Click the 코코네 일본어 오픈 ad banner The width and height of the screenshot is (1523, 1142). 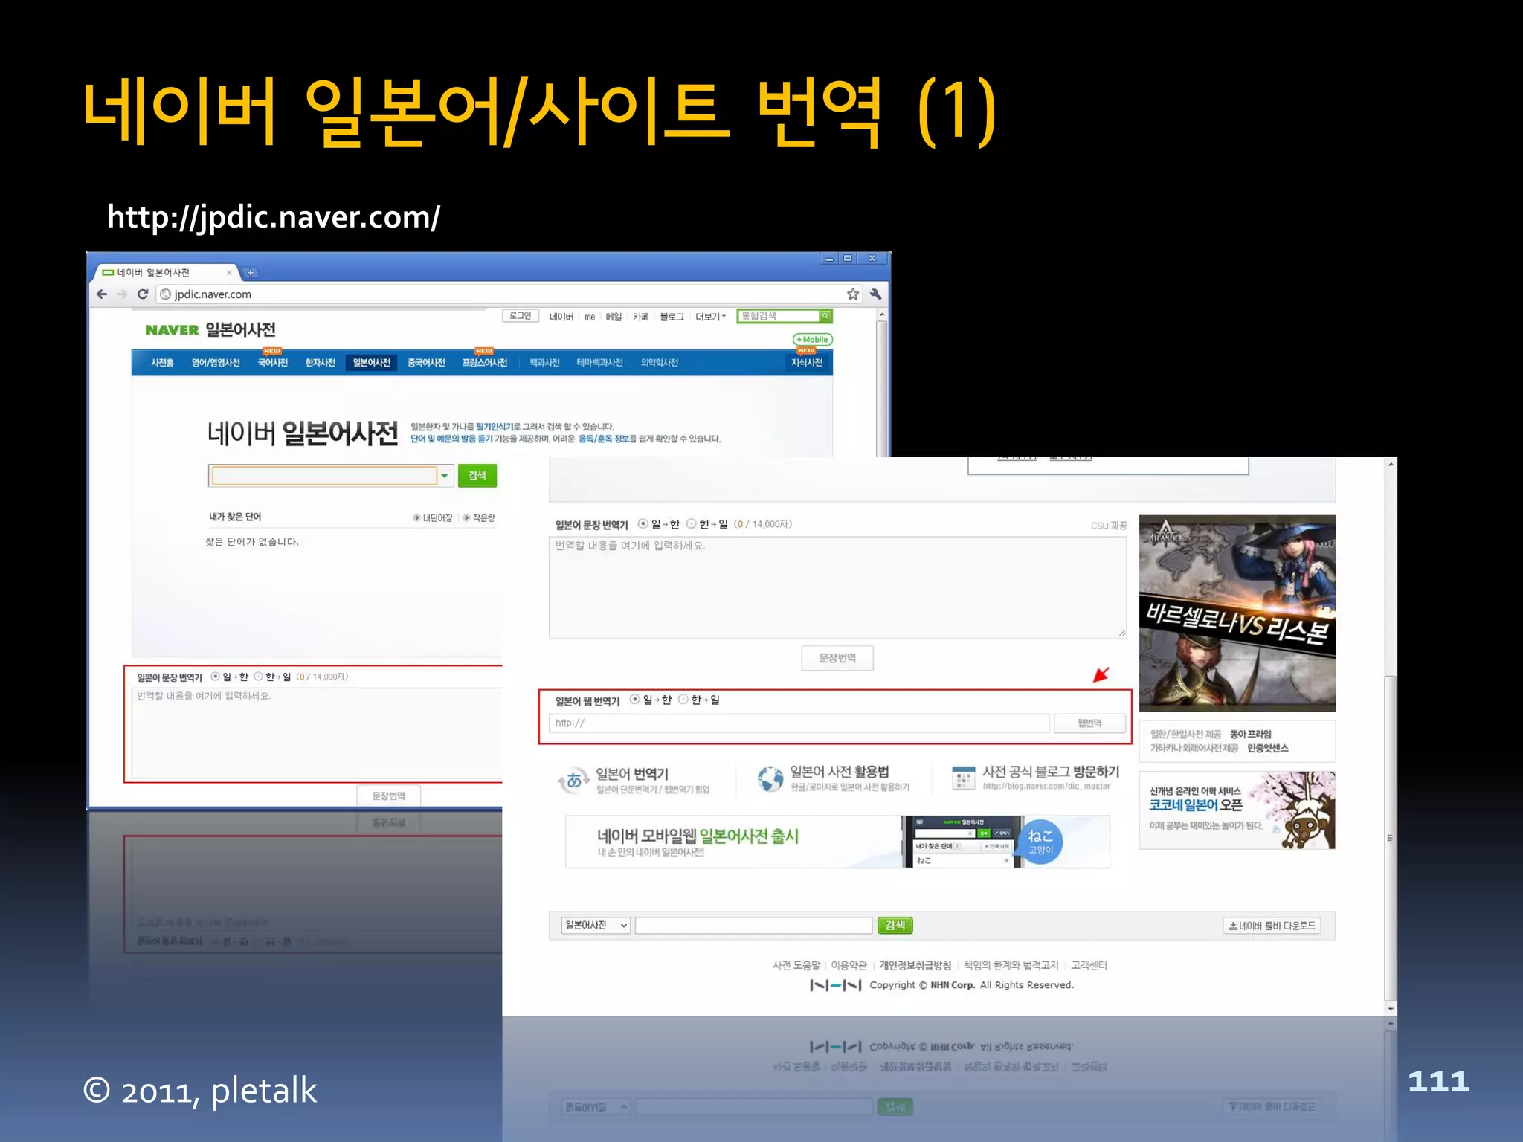tap(1237, 810)
